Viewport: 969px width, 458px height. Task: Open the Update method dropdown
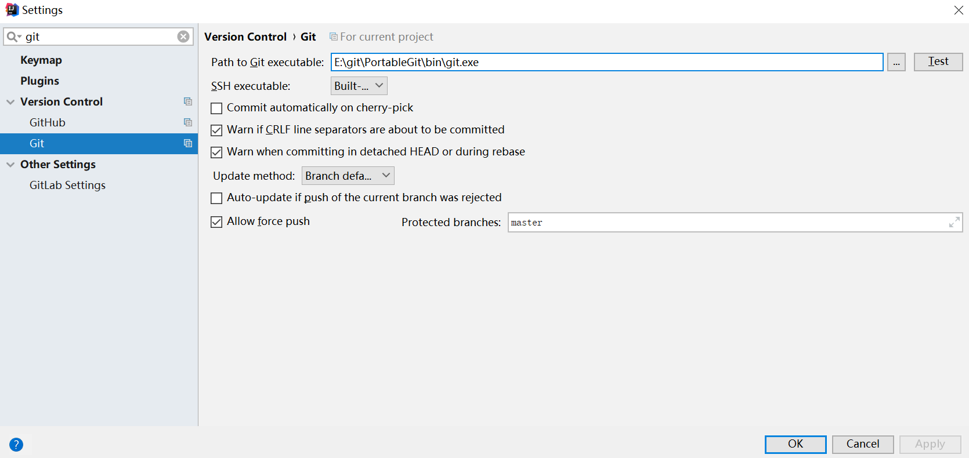point(348,175)
